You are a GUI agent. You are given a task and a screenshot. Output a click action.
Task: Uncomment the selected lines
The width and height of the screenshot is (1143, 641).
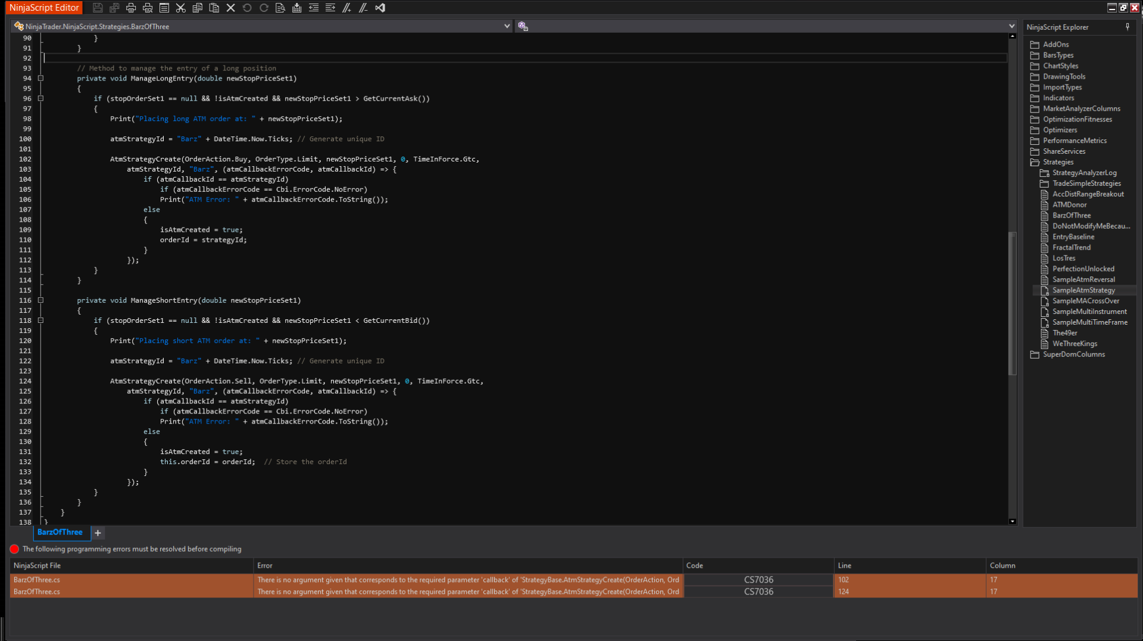pyautogui.click(x=363, y=8)
